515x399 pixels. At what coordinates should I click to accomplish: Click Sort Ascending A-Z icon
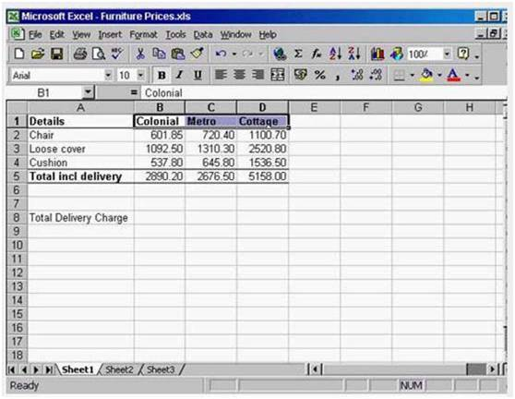335,54
